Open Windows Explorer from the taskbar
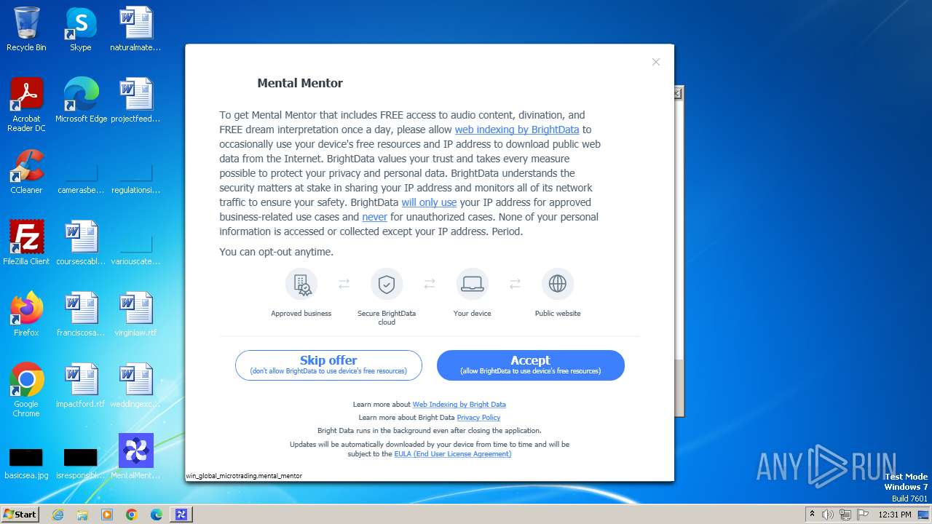The width and height of the screenshot is (932, 524). coord(82,515)
